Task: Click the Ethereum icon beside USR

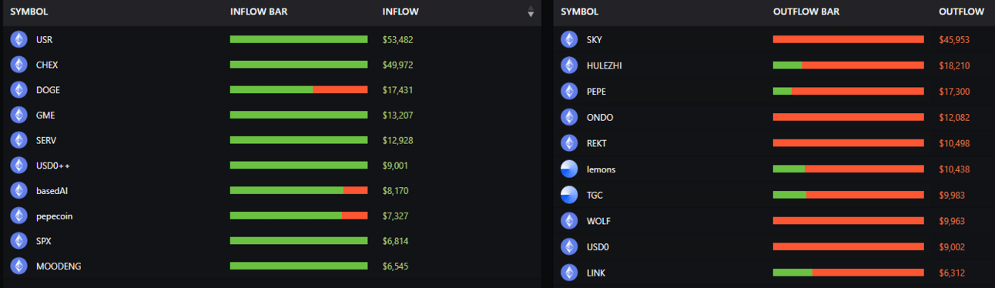Action: pos(18,39)
